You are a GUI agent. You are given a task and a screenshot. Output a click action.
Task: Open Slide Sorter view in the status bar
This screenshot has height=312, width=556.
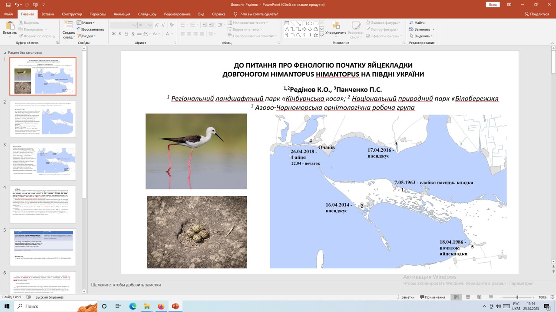(x=468, y=297)
